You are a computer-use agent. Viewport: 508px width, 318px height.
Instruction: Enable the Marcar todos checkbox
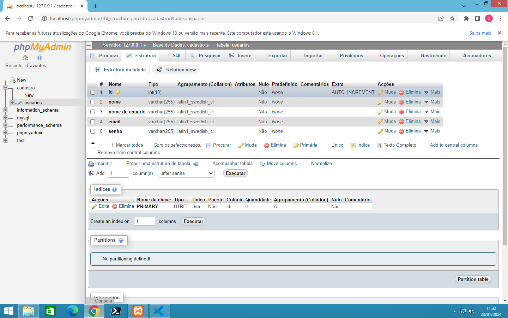[110, 145]
